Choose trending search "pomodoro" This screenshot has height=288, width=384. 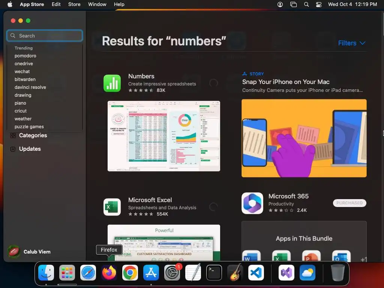click(x=25, y=56)
